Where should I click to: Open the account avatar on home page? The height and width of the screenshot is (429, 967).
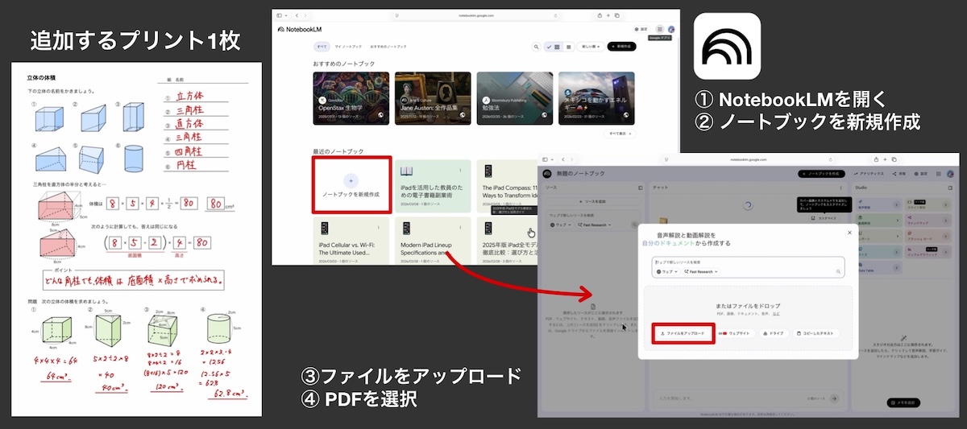[x=671, y=29]
